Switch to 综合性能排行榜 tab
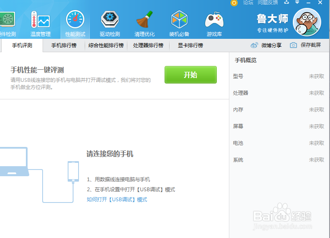Screen dimensions: 330x238 tap(106, 46)
